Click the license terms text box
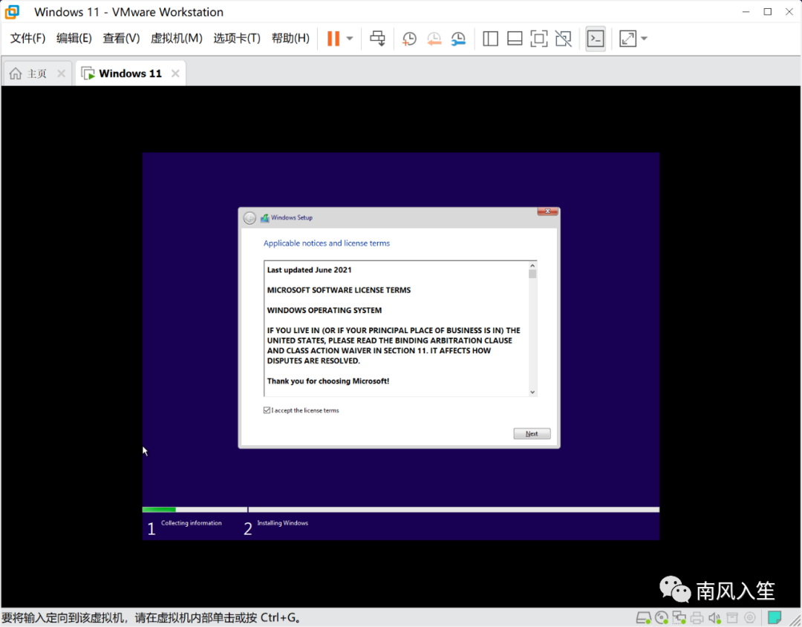Viewport: 802px width, 627px height. [400, 329]
